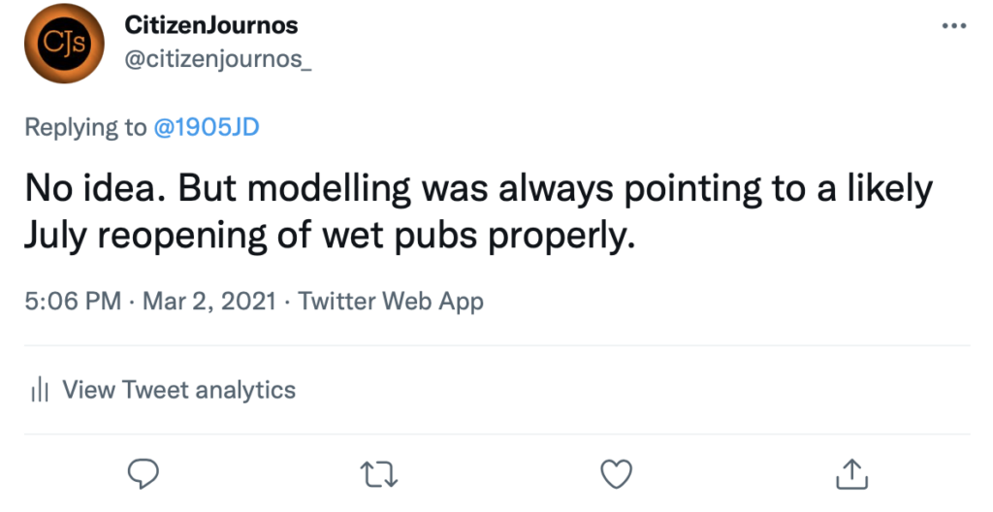Open View Tweet analytics
The image size is (993, 512).
click(x=178, y=390)
